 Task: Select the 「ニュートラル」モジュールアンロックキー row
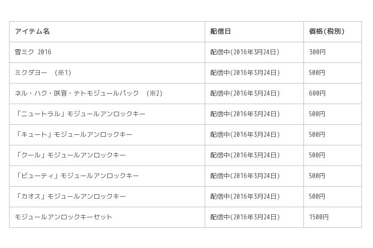tap(80, 114)
